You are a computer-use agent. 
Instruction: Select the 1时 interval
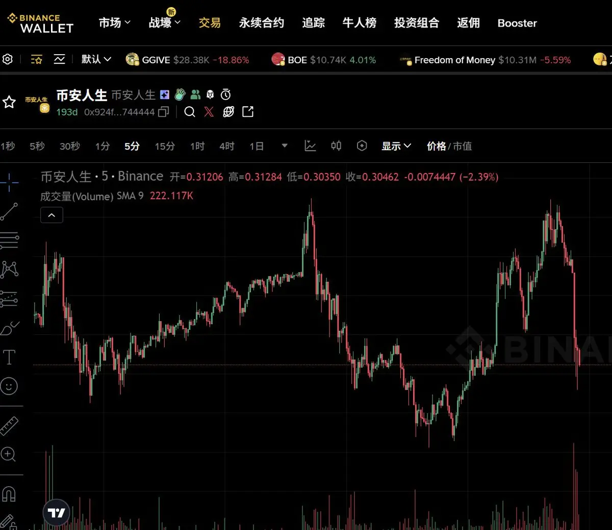click(x=197, y=146)
